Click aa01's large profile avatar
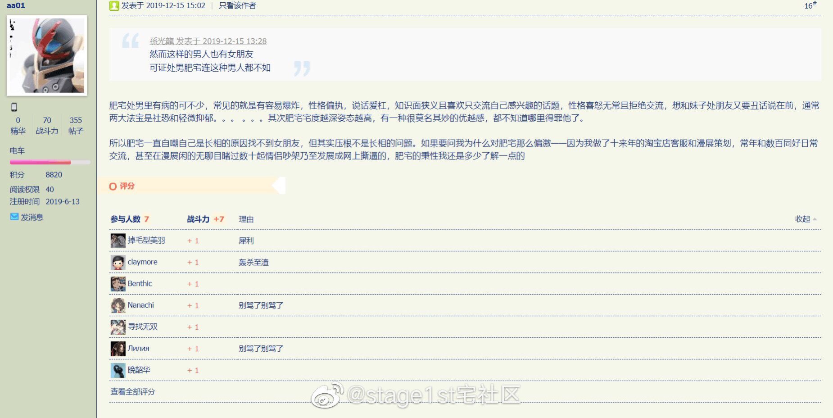833x418 pixels. pyautogui.click(x=47, y=55)
